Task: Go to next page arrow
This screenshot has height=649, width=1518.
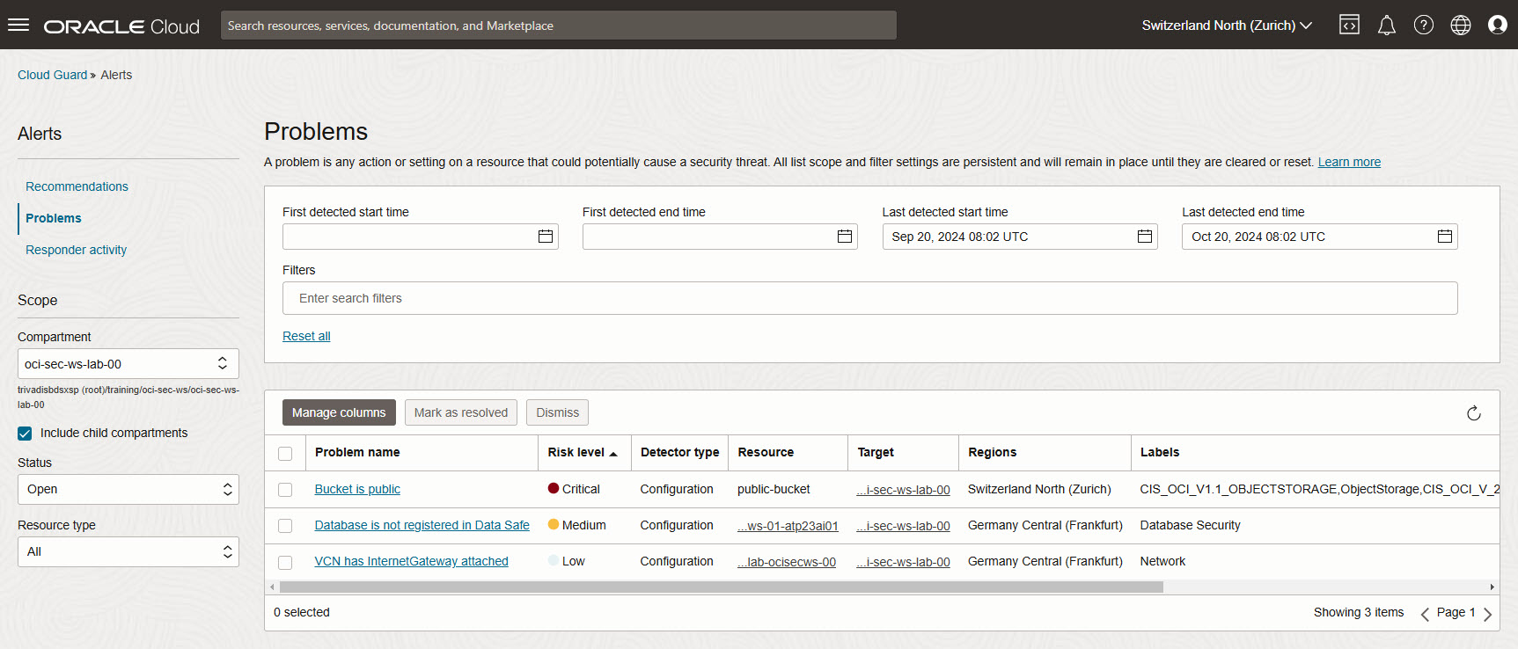Action: pyautogui.click(x=1487, y=614)
